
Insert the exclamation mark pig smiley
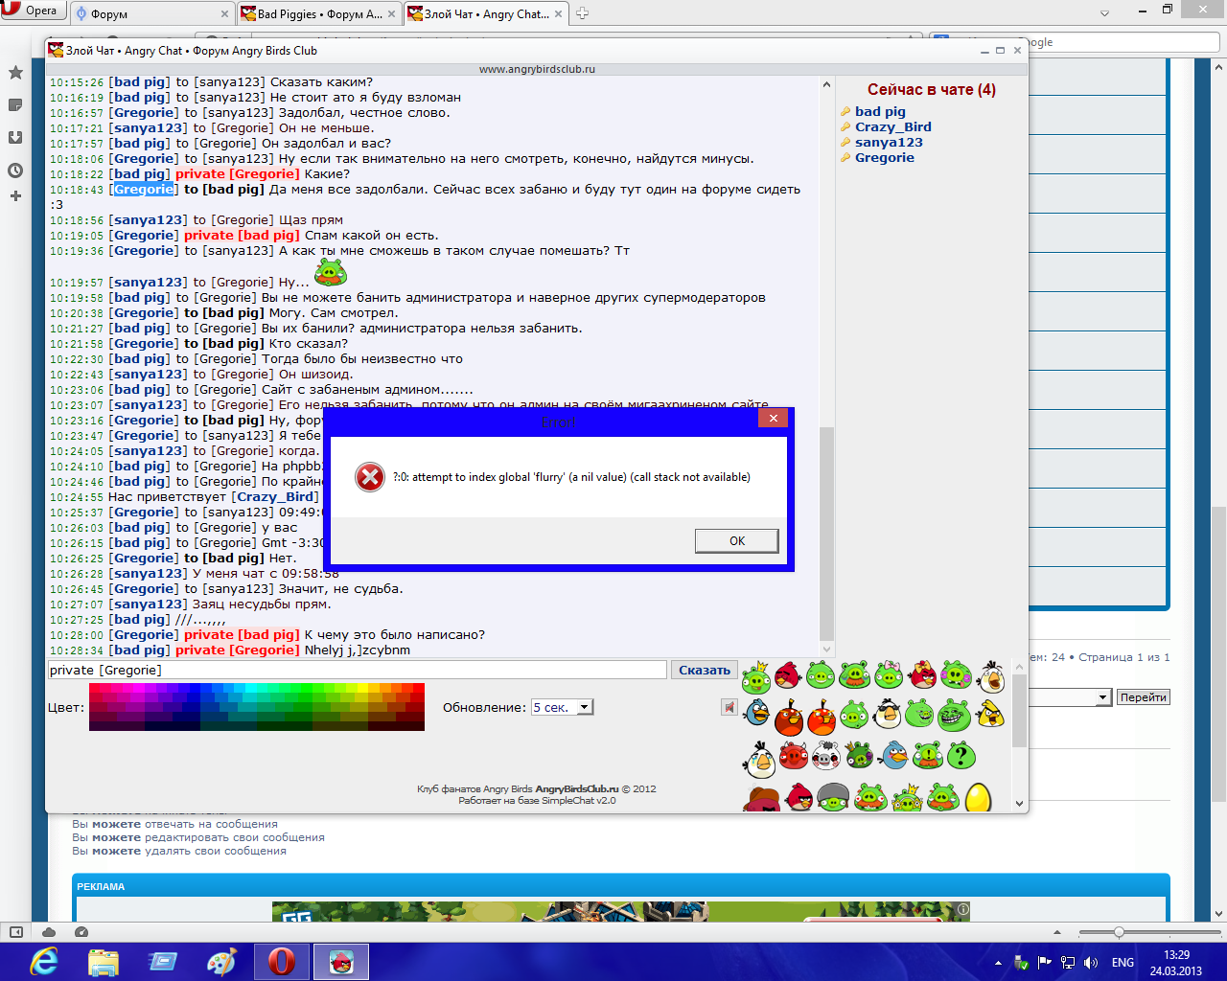click(x=928, y=755)
